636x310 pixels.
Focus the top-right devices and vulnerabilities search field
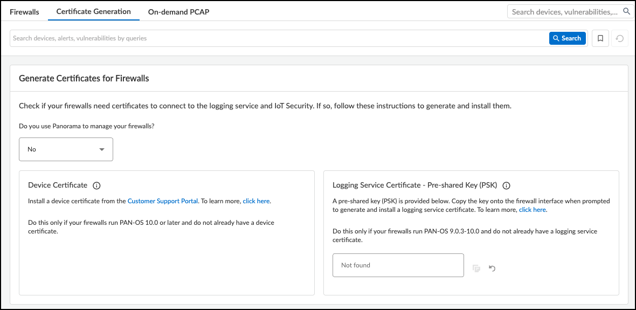click(564, 12)
